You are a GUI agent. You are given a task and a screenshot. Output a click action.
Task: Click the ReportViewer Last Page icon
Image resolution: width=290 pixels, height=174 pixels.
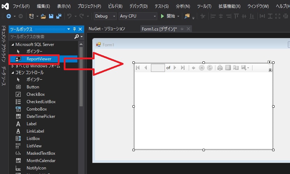point(183,68)
